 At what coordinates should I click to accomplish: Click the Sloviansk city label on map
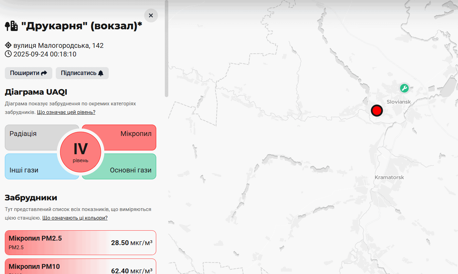pyautogui.click(x=399, y=102)
